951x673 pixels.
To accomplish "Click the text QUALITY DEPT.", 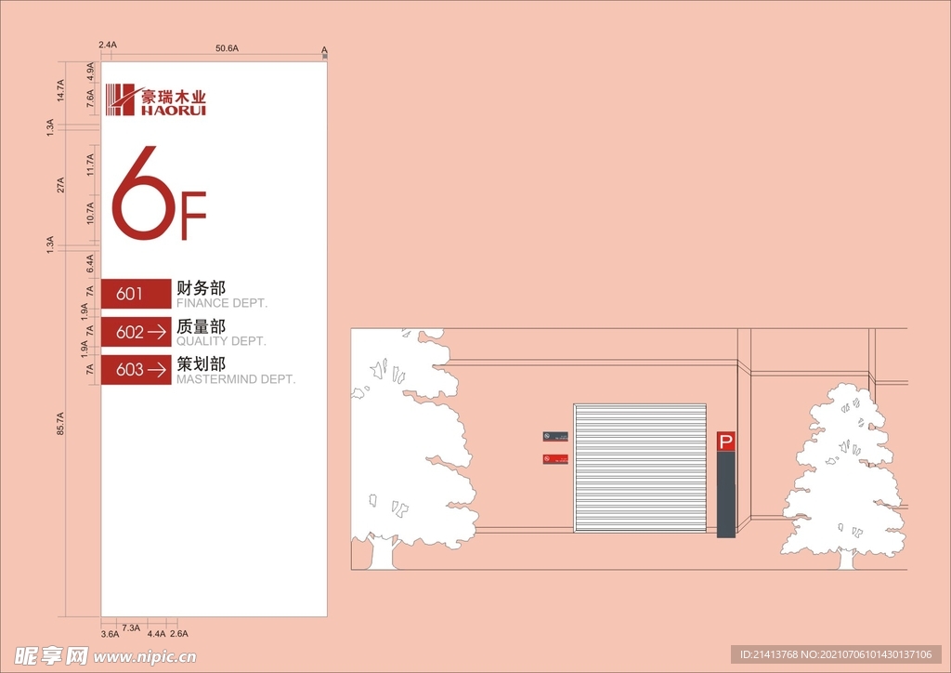I will 221,341.
